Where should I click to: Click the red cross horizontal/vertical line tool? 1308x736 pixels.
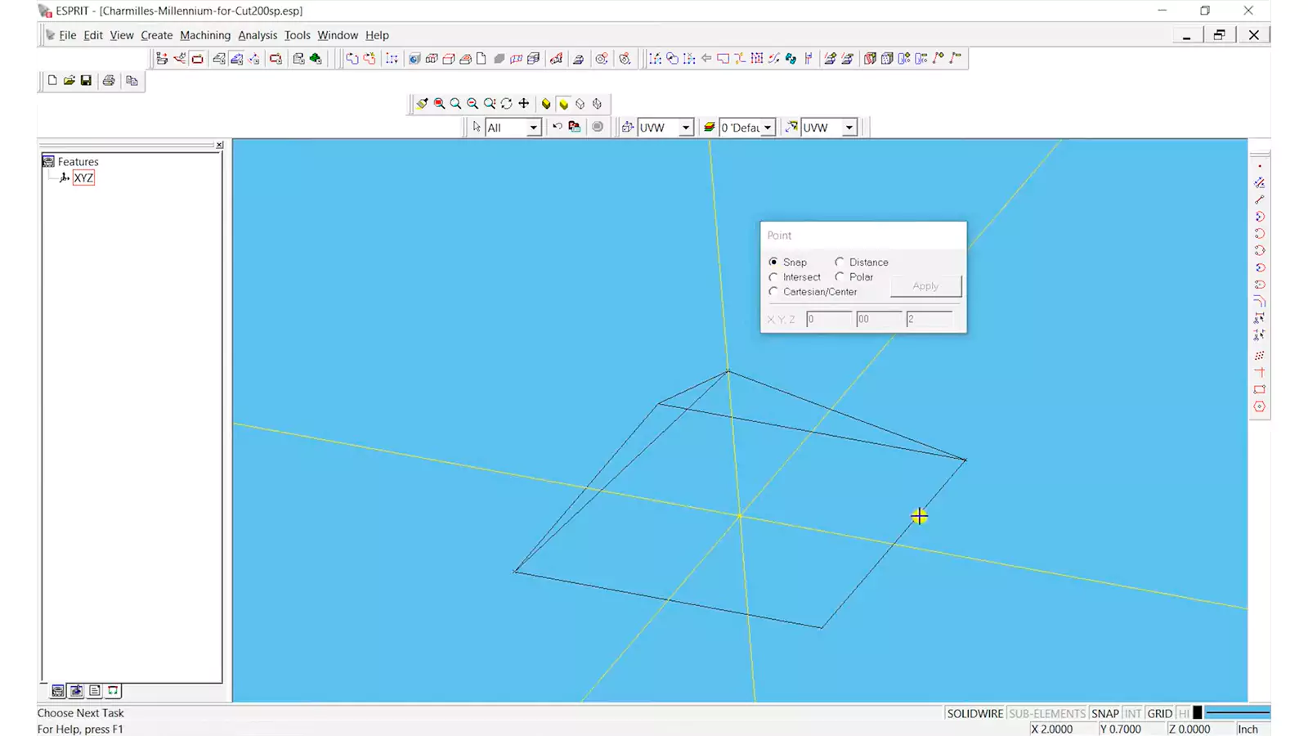[x=1260, y=372]
